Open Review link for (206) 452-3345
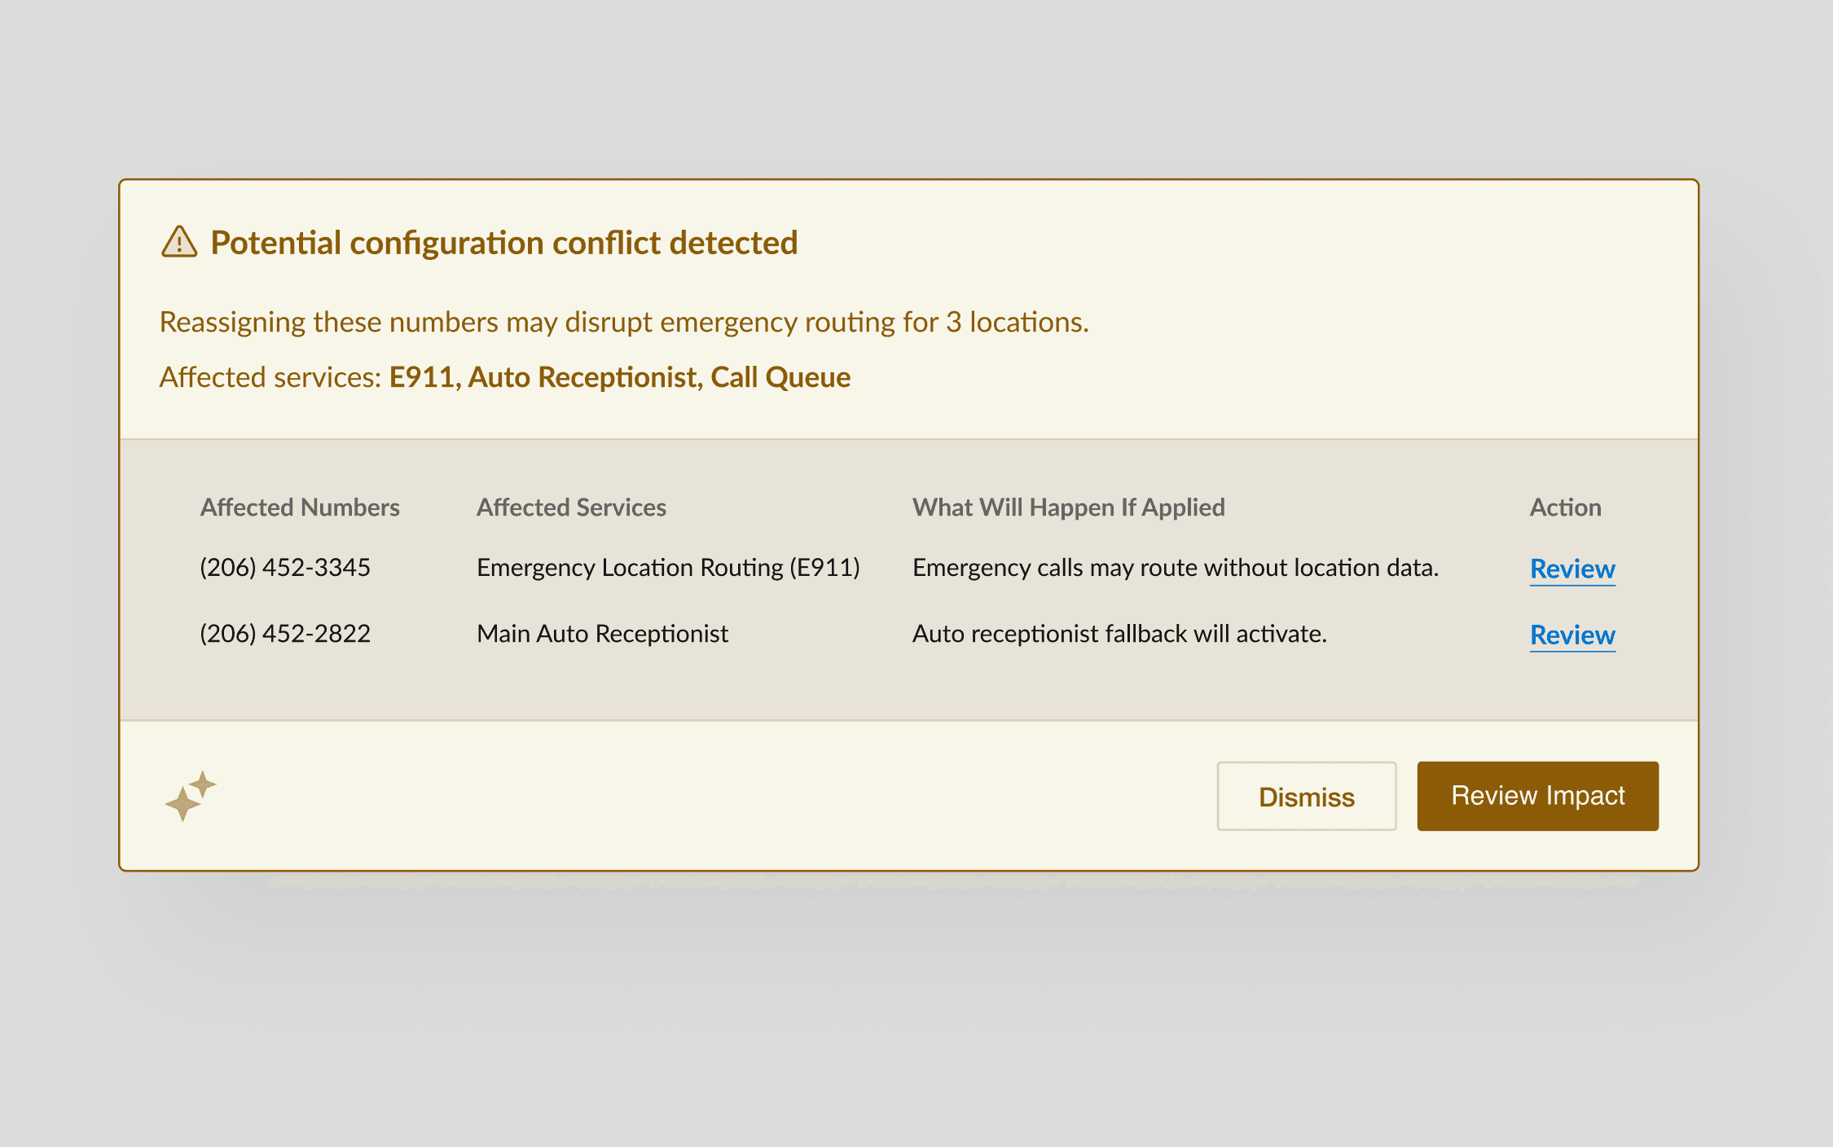 (x=1572, y=569)
